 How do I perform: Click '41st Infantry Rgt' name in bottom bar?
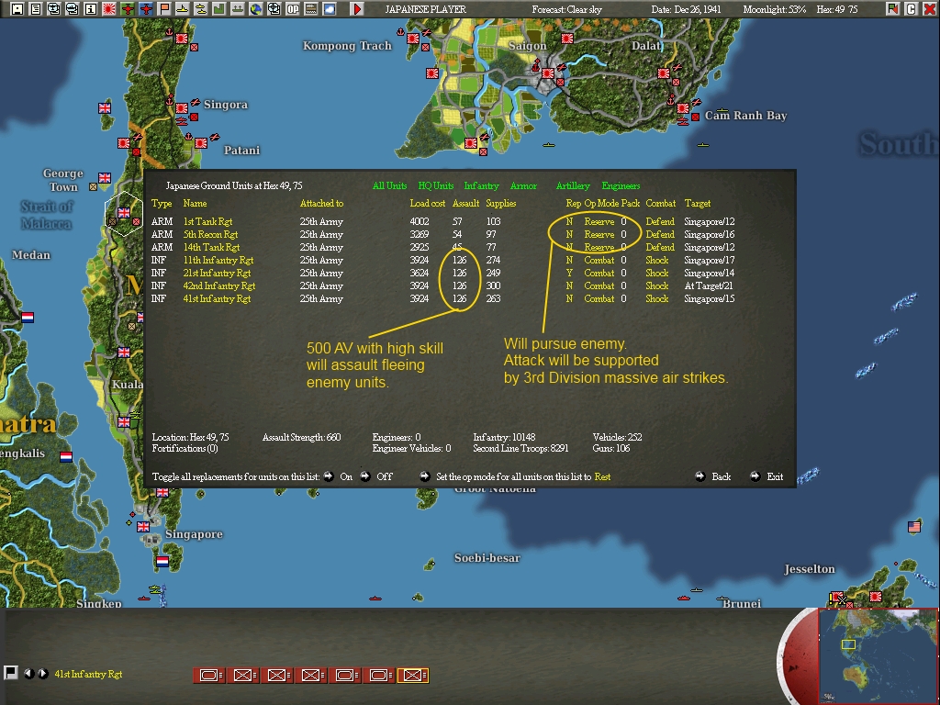tap(88, 674)
